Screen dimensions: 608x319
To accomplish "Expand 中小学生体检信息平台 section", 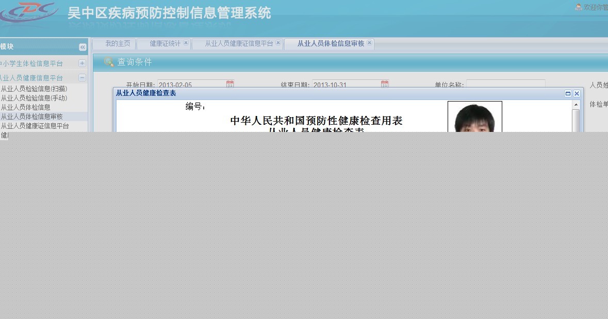I will (82, 63).
